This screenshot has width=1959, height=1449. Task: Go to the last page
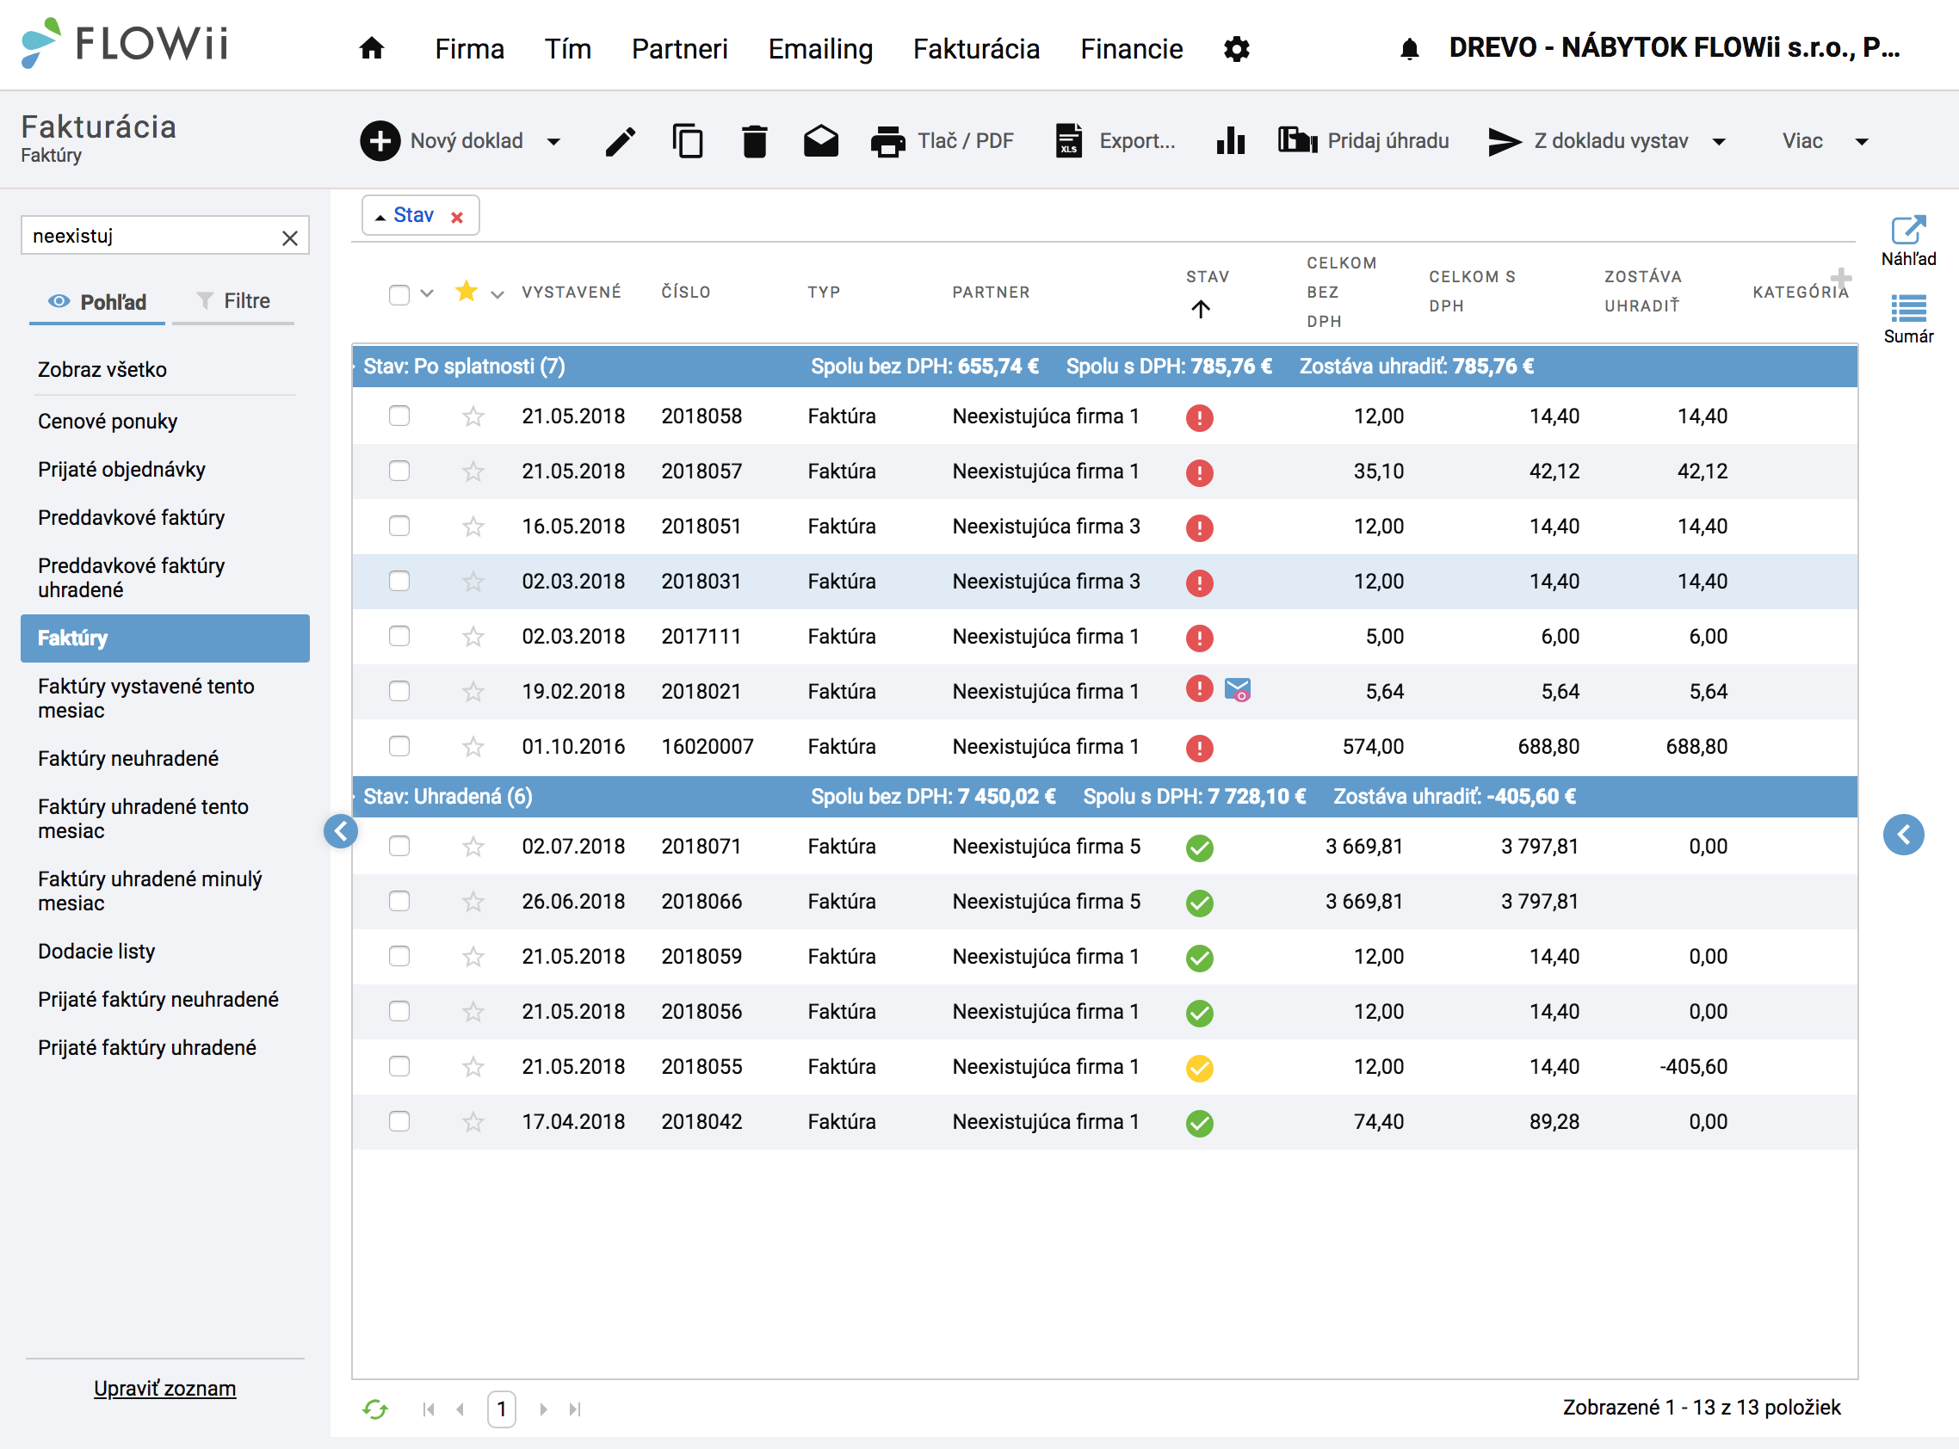coord(575,1409)
